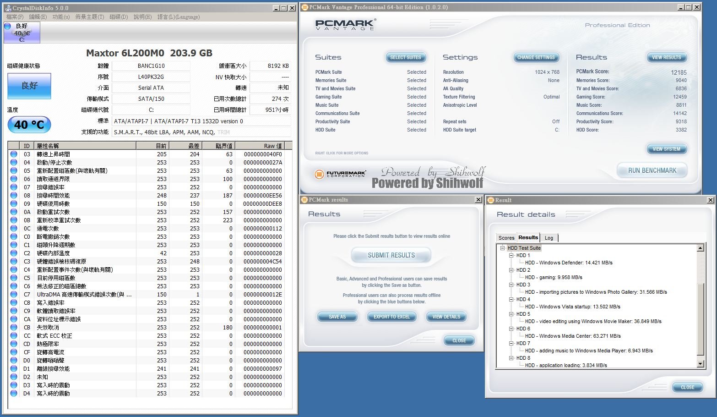Screen dimensions: 717x417
Task: Click the status circle for attribute C5
Action: pos(14,278)
